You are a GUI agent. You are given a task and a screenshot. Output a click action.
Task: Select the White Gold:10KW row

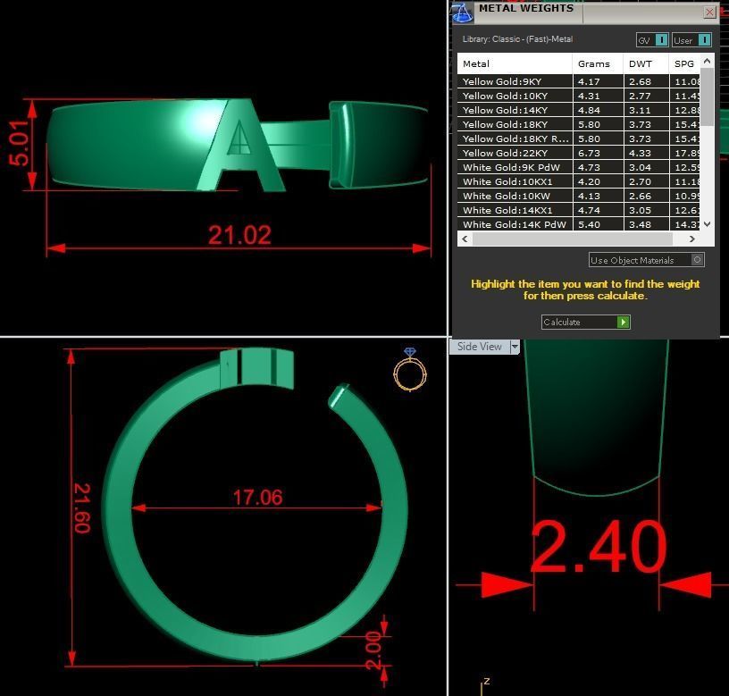[579, 196]
